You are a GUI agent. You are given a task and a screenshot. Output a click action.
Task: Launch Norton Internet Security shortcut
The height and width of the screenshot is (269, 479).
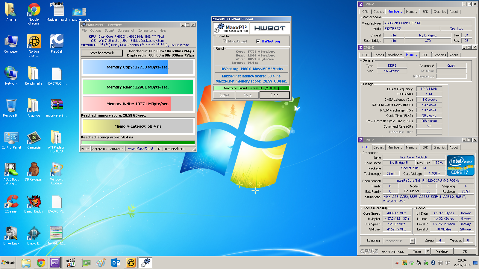[x=34, y=45]
